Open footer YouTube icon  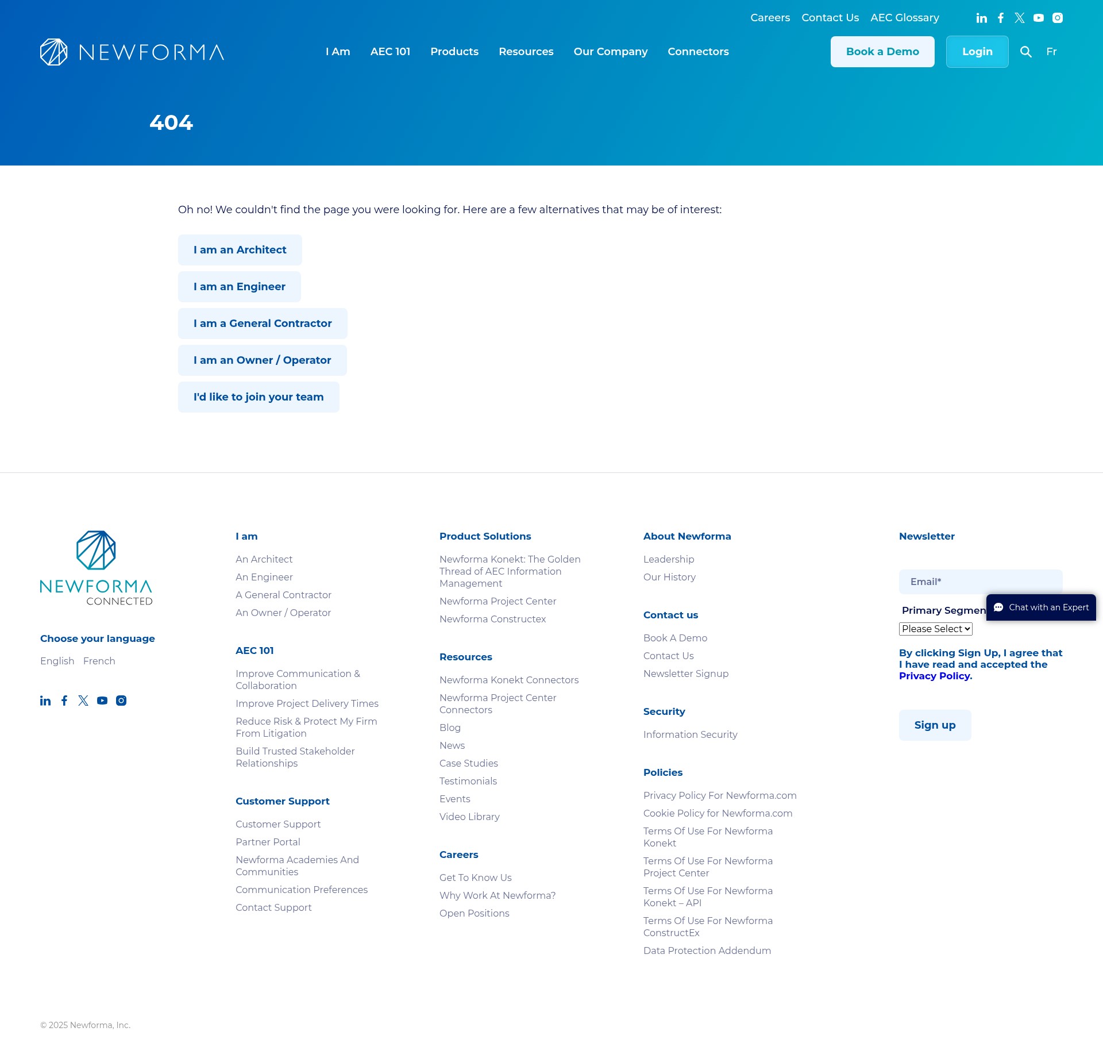point(102,701)
